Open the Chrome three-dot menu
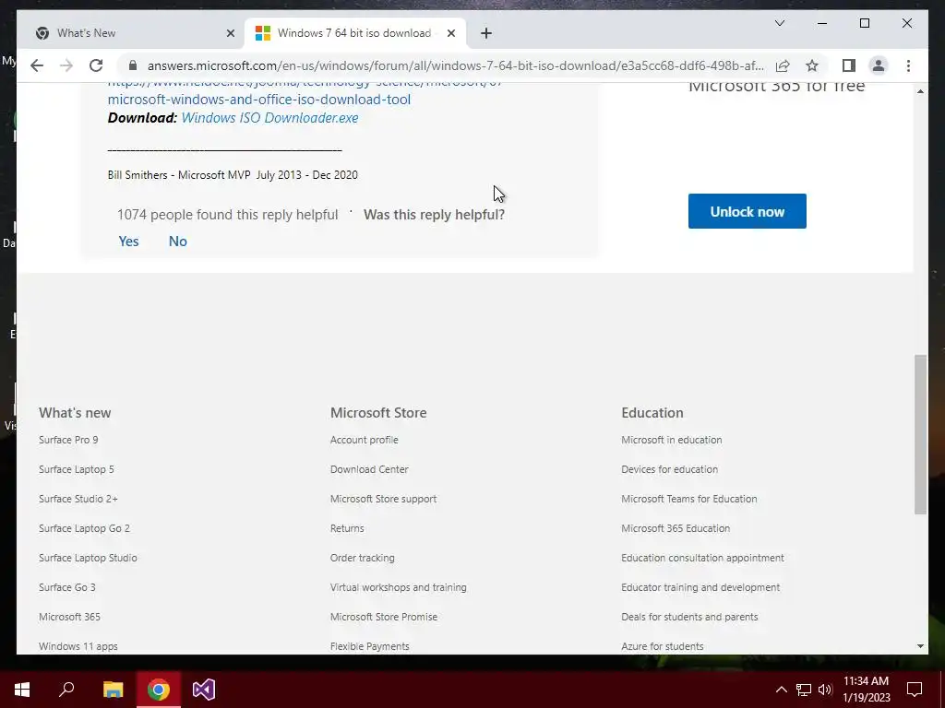 tap(908, 65)
